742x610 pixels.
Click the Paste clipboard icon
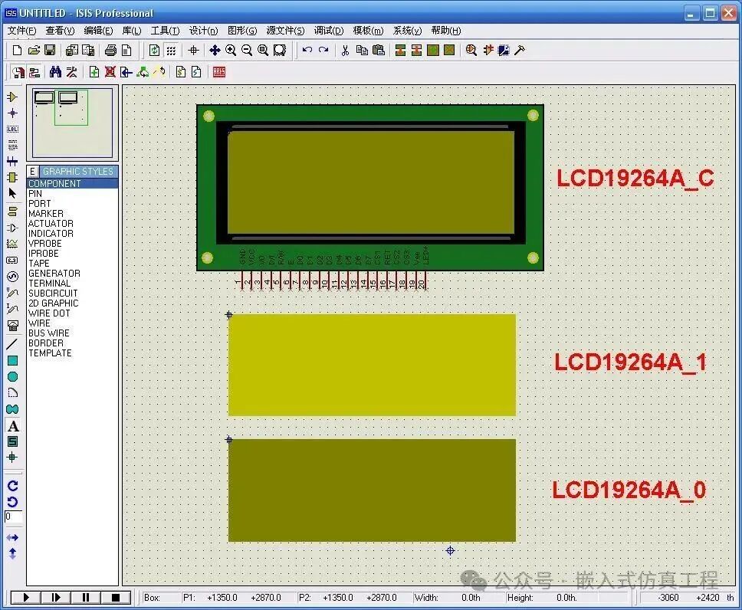pyautogui.click(x=379, y=50)
